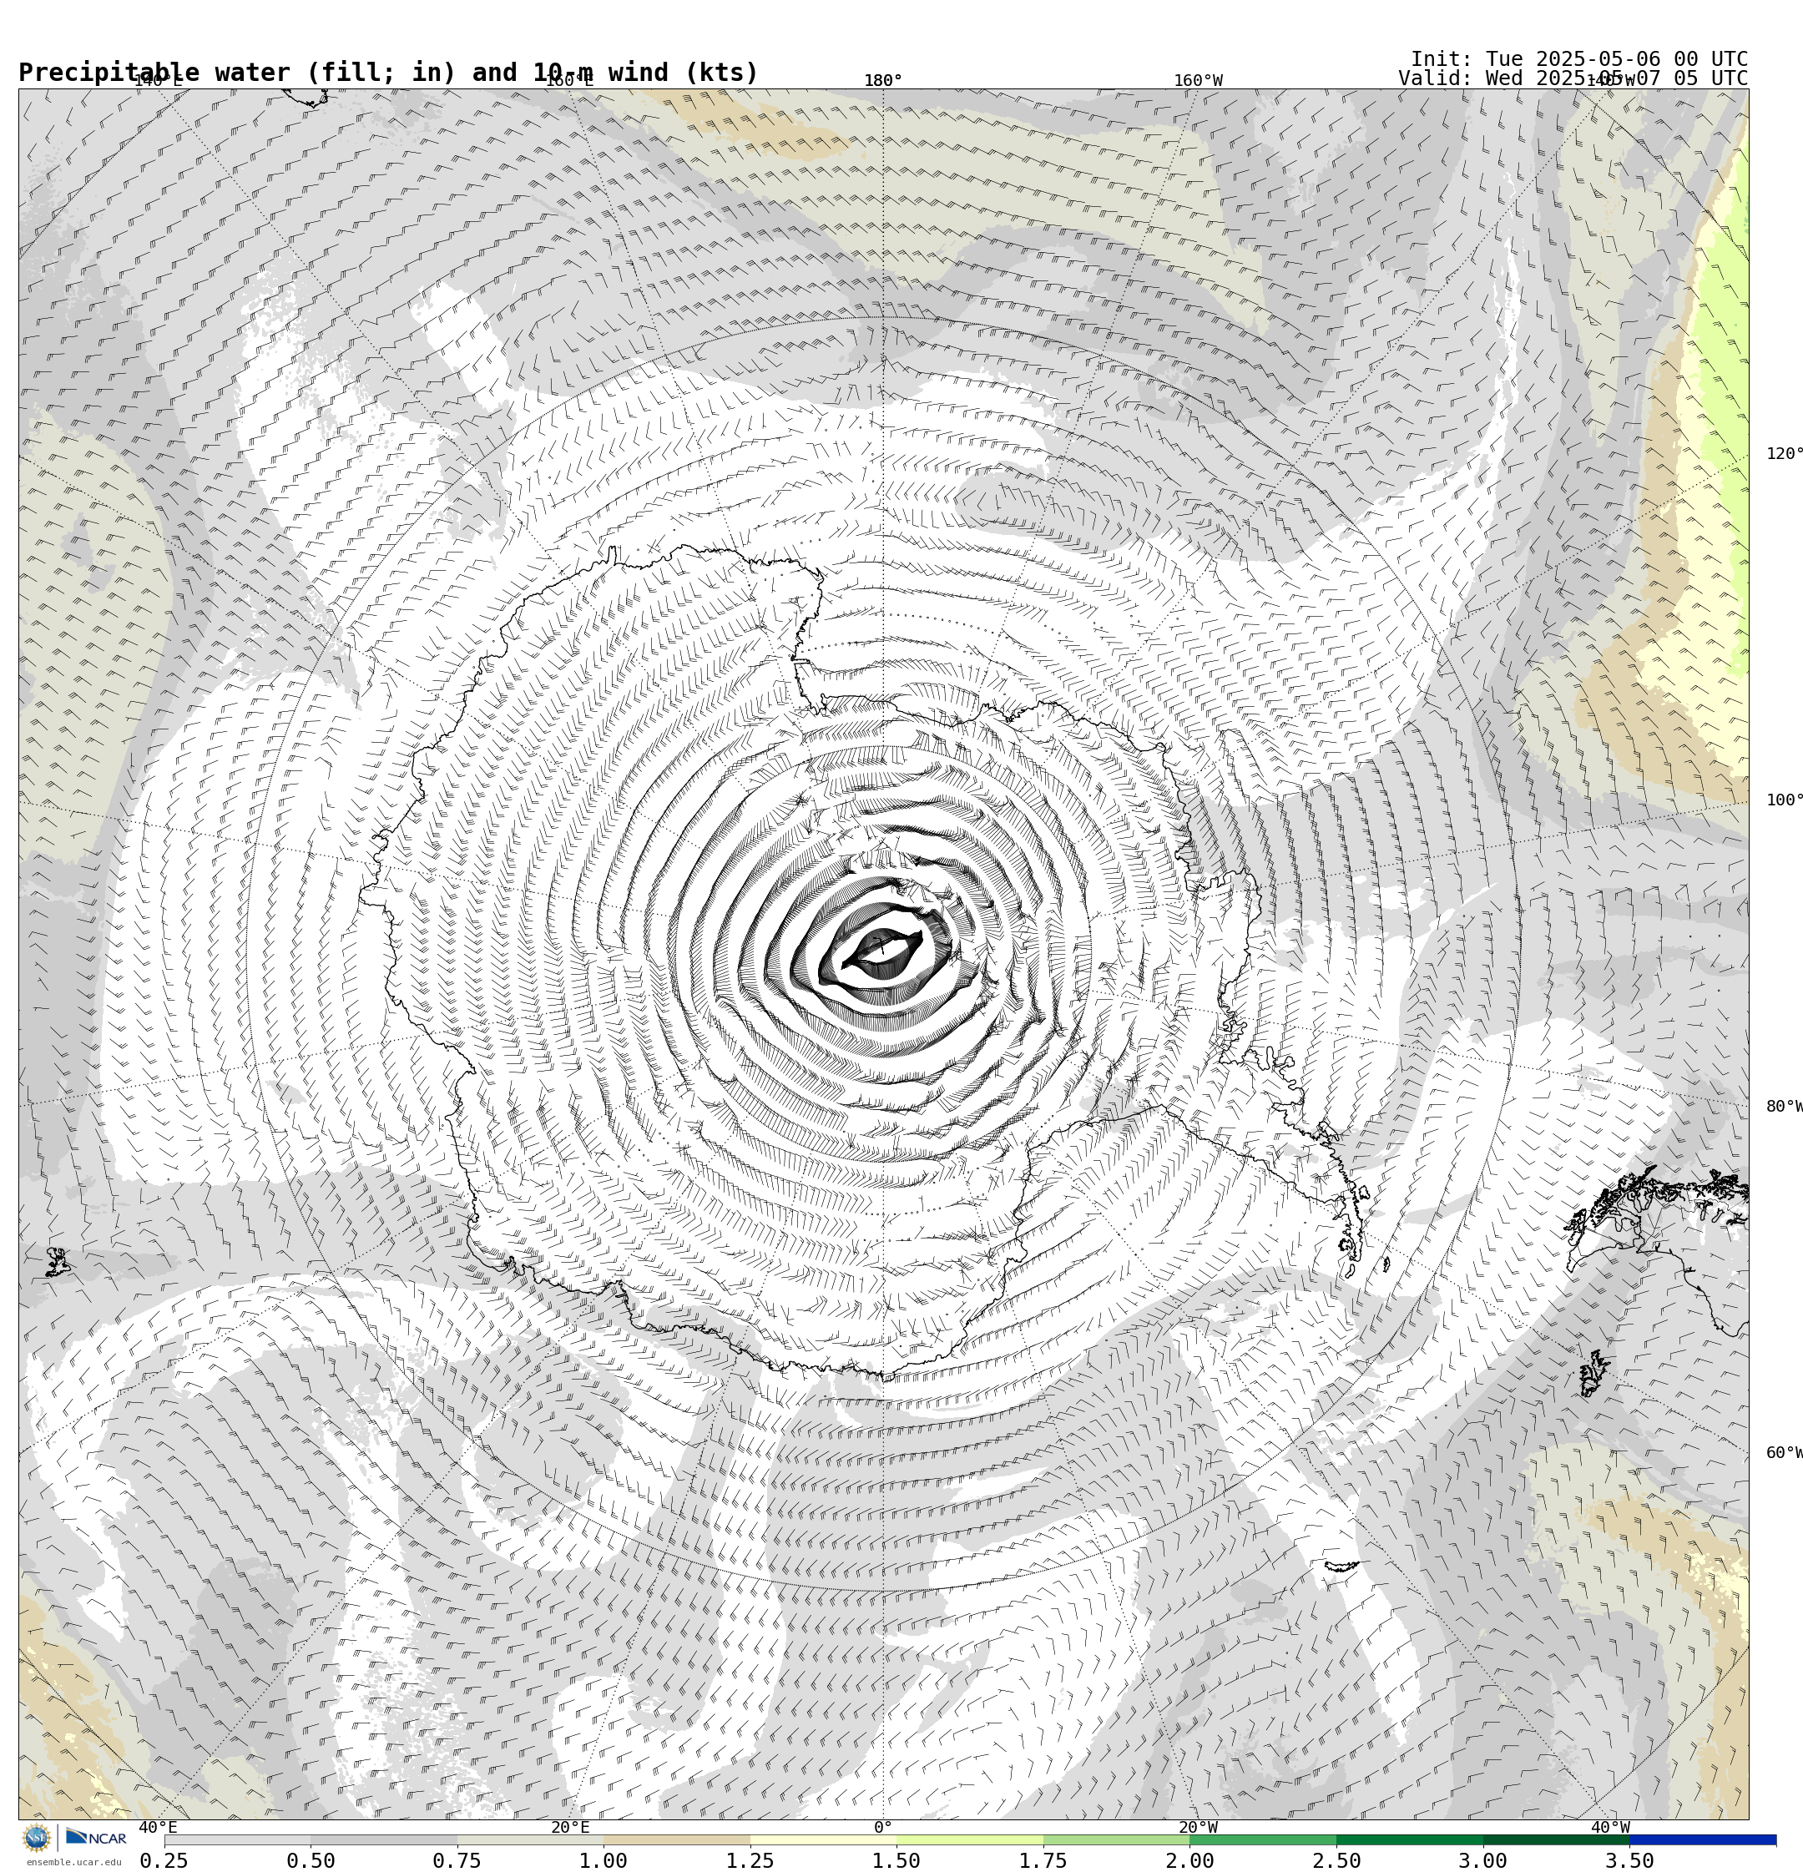Click the 40°E longitude label at bottom

(158, 1828)
